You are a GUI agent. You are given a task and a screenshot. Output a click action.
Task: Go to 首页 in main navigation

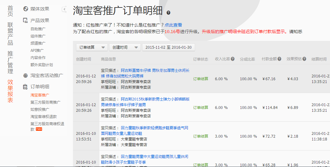click(10, 11)
